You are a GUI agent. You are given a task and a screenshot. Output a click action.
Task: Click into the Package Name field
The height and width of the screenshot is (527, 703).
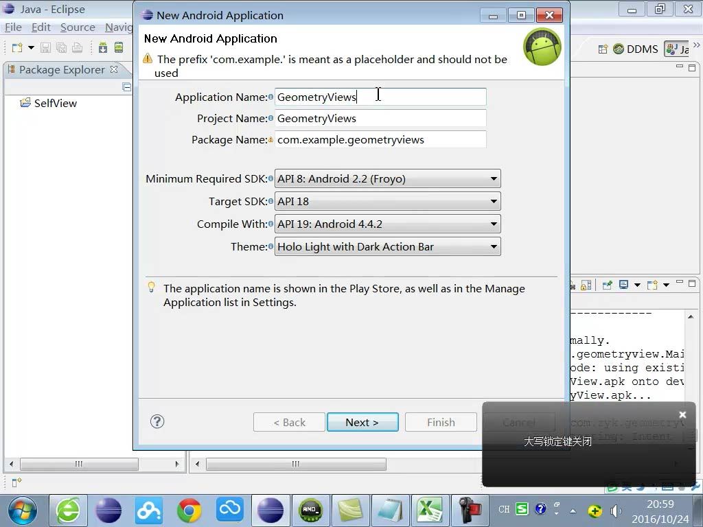(x=380, y=139)
